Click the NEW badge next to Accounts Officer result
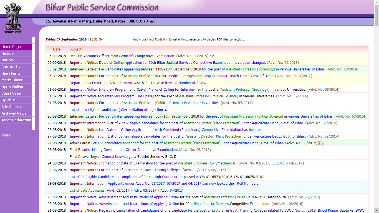Image resolution: width=379 pixels, height=213 pixels. click(212, 56)
